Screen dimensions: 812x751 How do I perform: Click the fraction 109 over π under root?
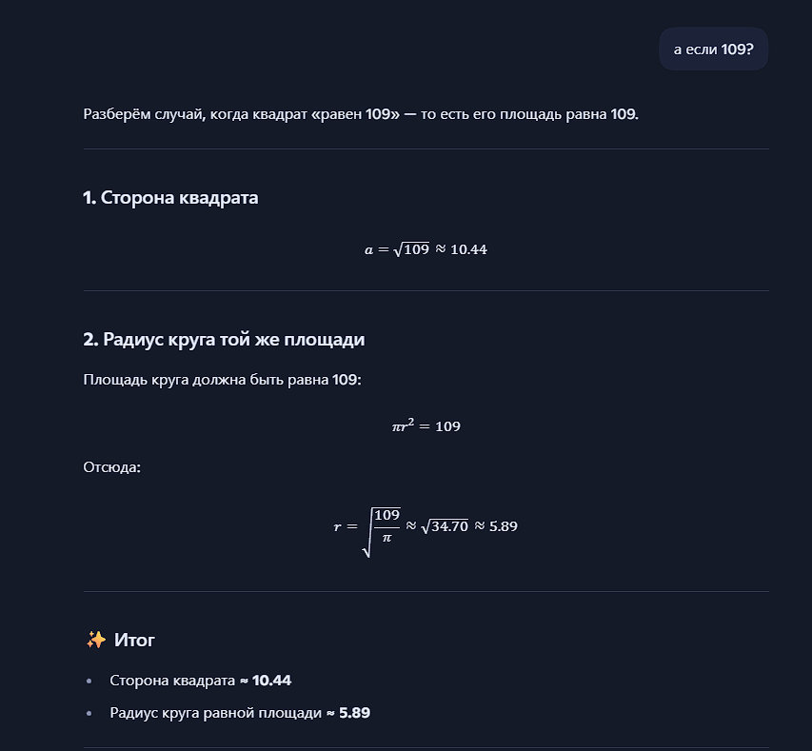(386, 525)
